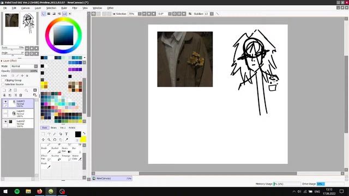Zoom out using toolbar minus button
This screenshot has height=196, width=349.
(144, 14)
